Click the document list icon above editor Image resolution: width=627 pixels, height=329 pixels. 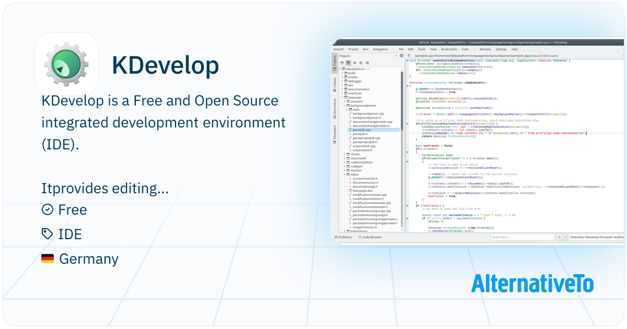coord(409,55)
